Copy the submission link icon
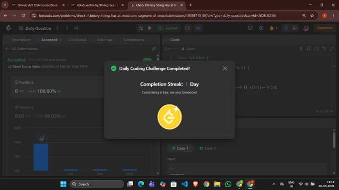 point(154,49)
